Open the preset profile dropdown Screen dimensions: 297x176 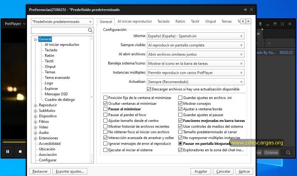pyautogui.click(x=62, y=21)
